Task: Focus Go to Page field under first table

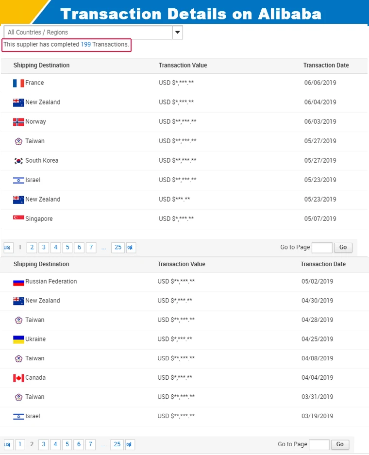Action: [x=321, y=248]
